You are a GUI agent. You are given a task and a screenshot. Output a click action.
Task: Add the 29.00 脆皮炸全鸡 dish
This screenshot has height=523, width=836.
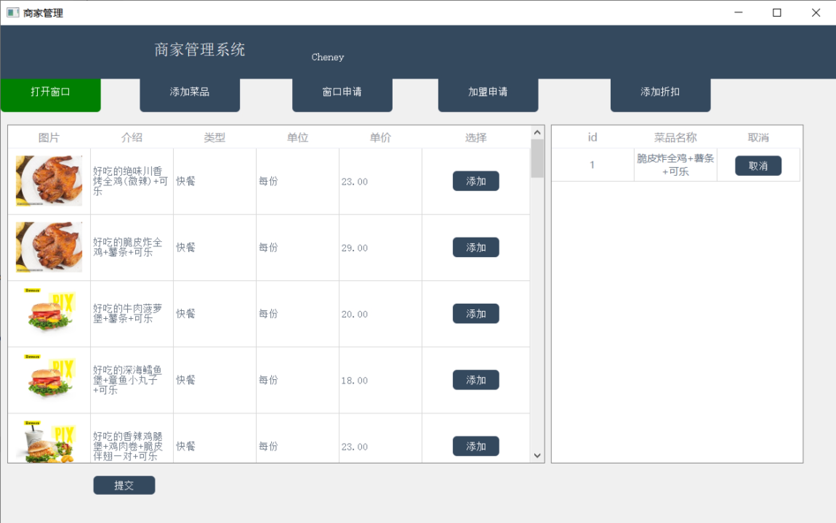coord(475,247)
